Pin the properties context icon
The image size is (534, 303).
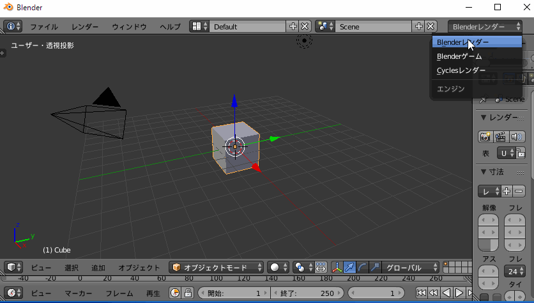point(484,99)
